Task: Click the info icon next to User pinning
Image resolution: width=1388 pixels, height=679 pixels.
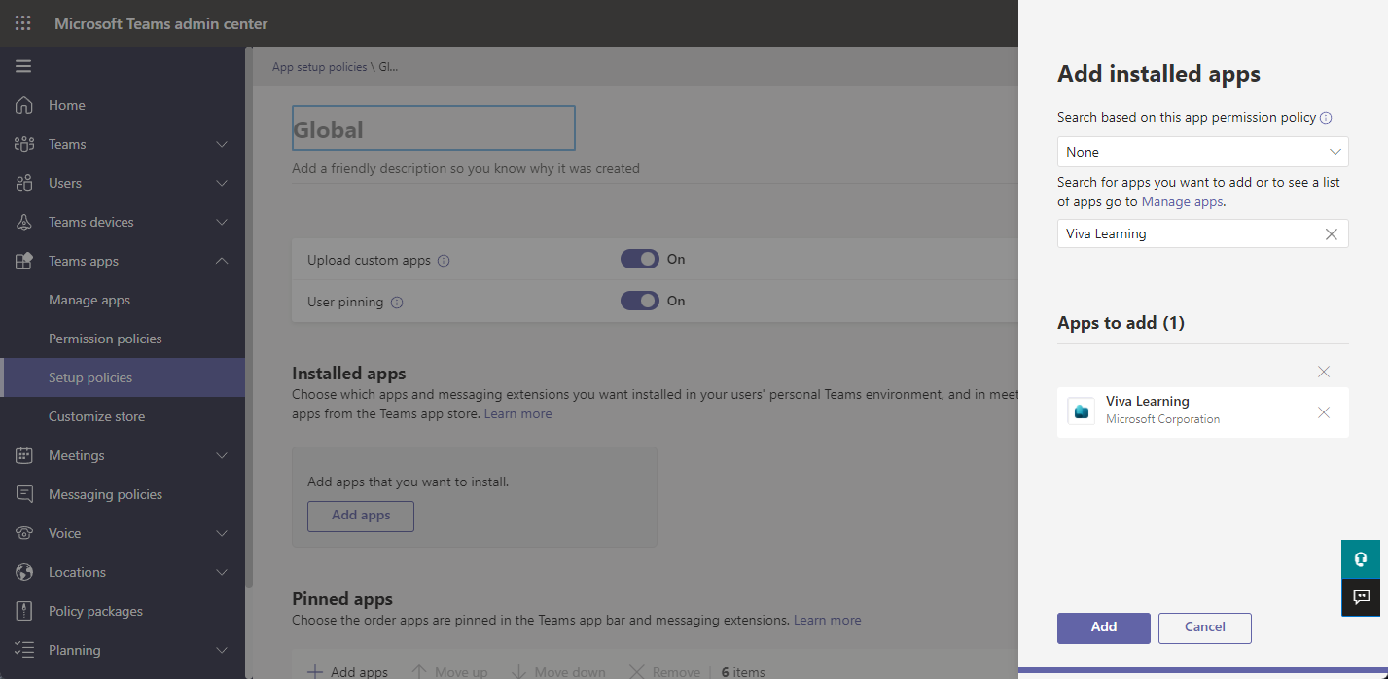Action: 397,303
